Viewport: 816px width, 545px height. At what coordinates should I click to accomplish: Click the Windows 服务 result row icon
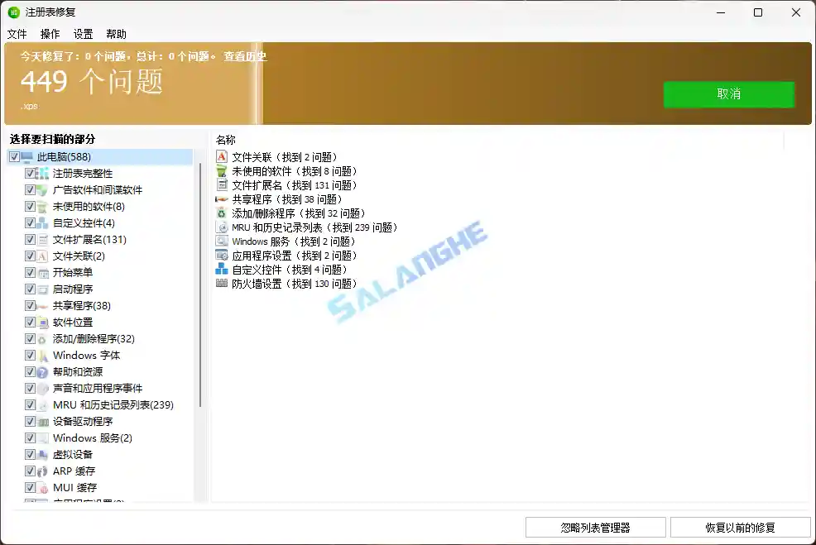(x=222, y=241)
